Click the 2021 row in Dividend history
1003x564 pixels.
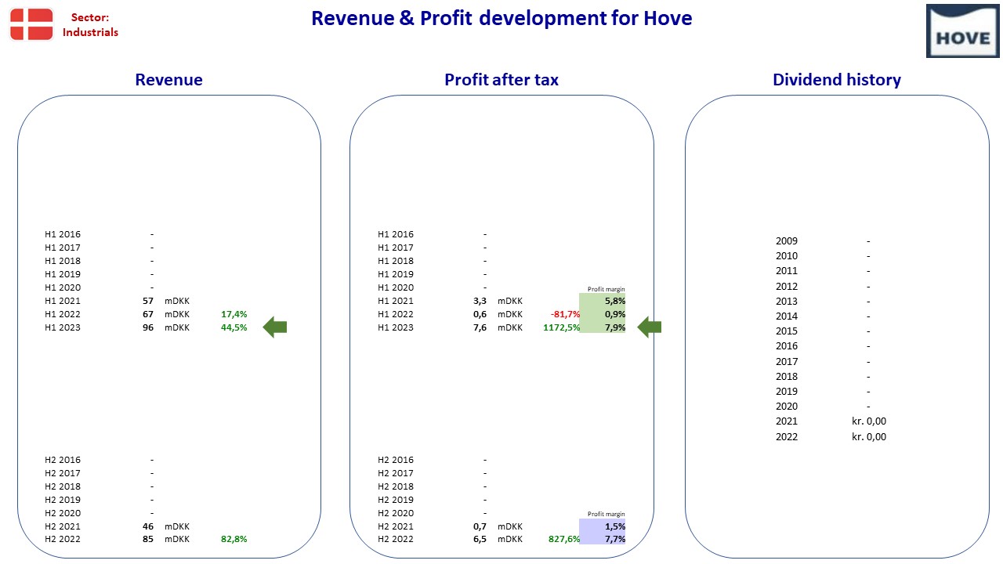(x=831, y=421)
